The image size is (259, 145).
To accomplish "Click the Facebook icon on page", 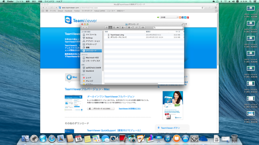I will [183, 17].
